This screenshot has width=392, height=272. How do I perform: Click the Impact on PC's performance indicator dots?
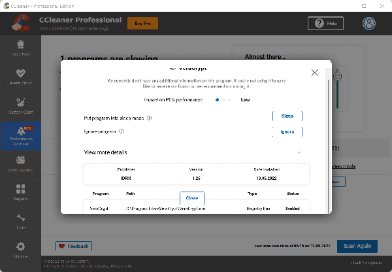pos(223,100)
